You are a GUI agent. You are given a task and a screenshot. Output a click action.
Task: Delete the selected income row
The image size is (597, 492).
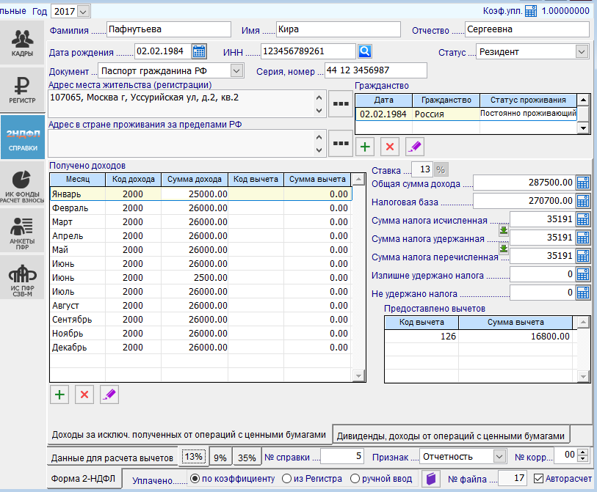click(x=84, y=394)
